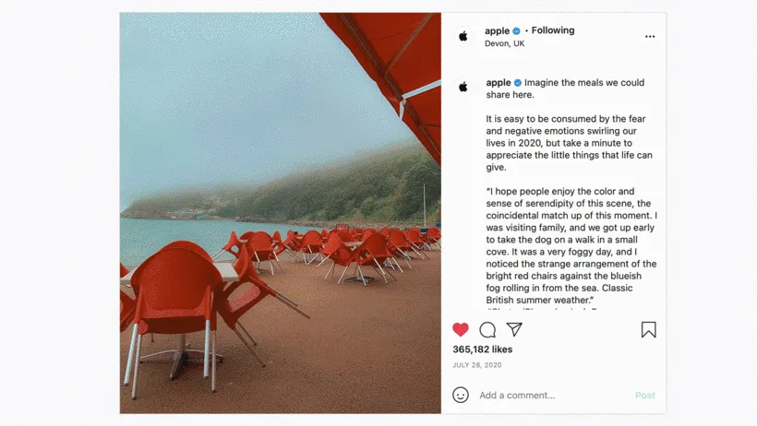
Task: Toggle the Following status button
Action: (x=553, y=30)
